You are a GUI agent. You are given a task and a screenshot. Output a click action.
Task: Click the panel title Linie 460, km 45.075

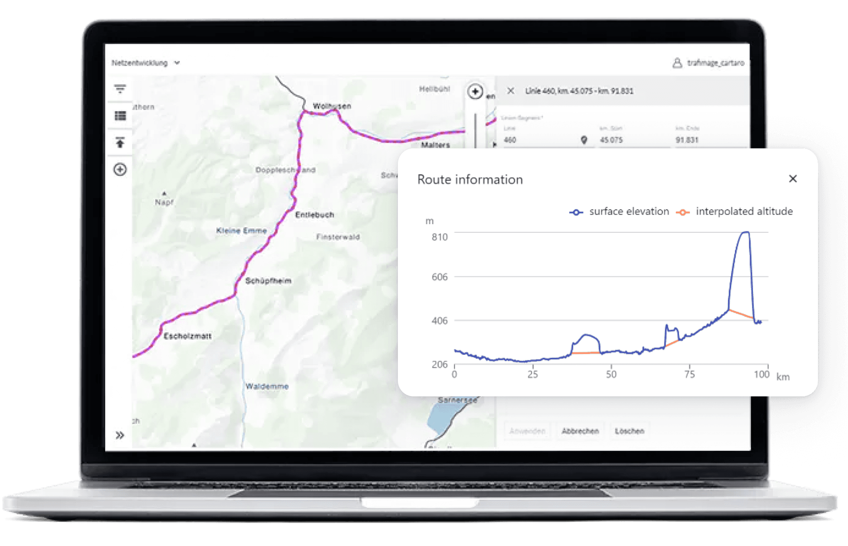(x=579, y=91)
